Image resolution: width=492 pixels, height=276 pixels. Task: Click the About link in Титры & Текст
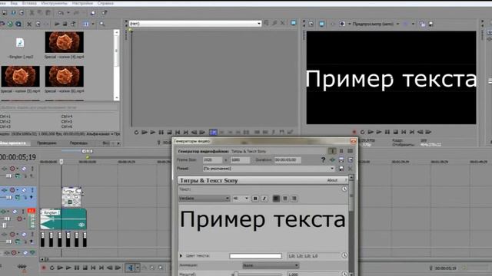[332, 180]
